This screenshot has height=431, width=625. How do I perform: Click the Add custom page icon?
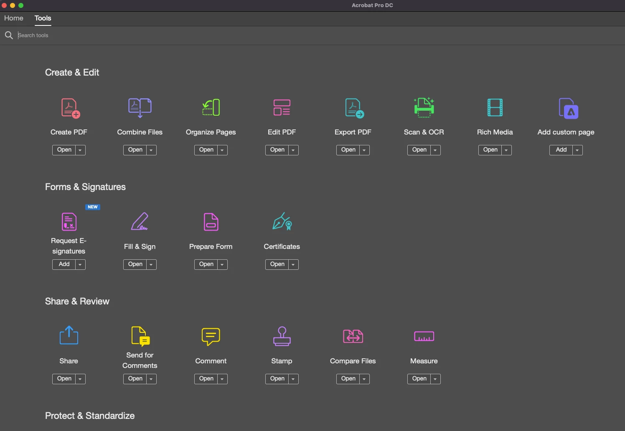569,109
